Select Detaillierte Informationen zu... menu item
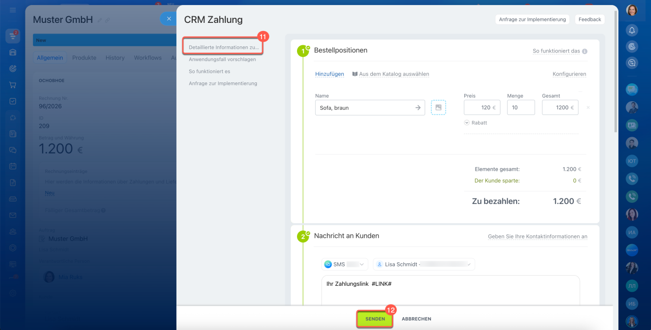The width and height of the screenshot is (651, 330). [x=224, y=47]
